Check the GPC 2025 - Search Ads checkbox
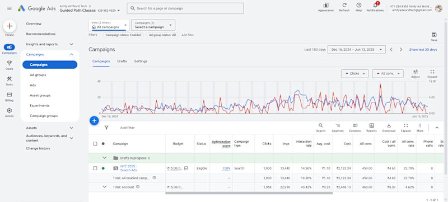The width and height of the screenshot is (448, 202). [x=95, y=168]
